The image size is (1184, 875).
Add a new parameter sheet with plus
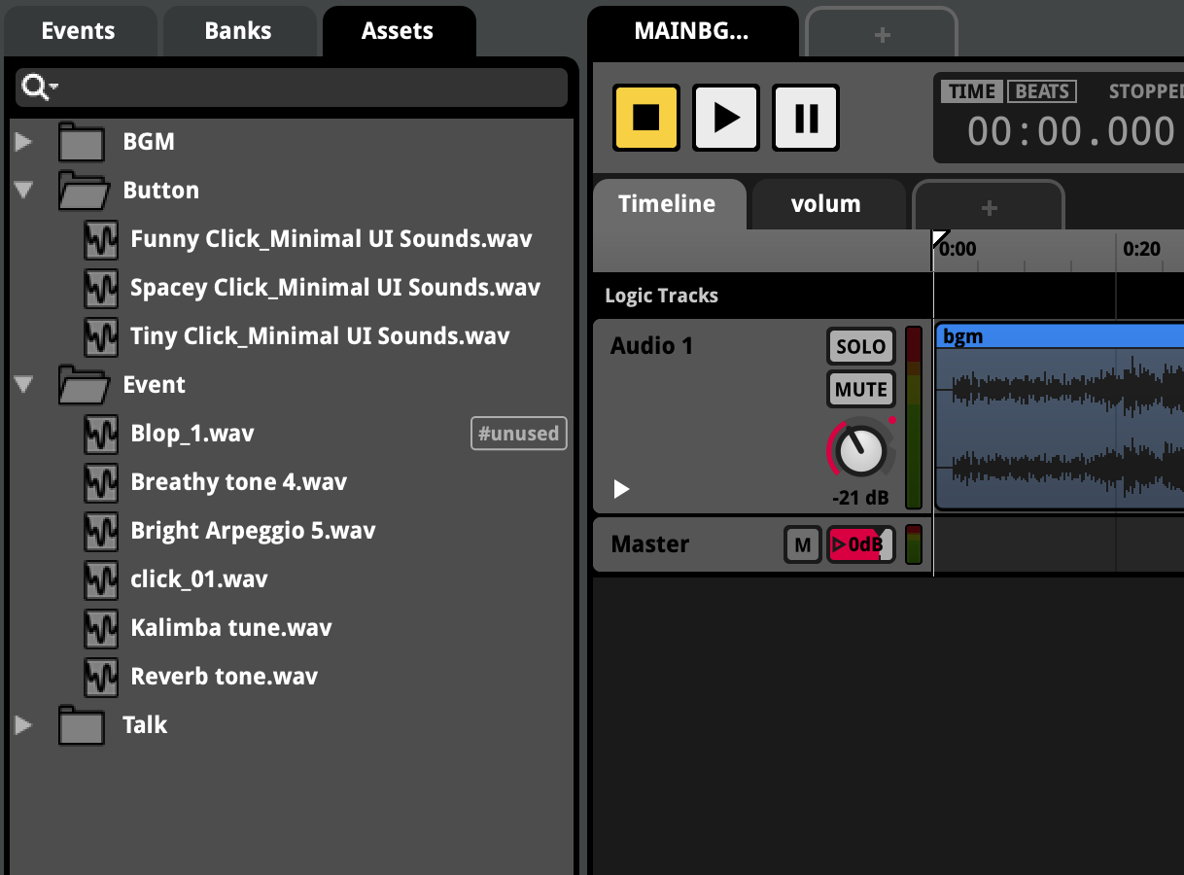click(989, 207)
